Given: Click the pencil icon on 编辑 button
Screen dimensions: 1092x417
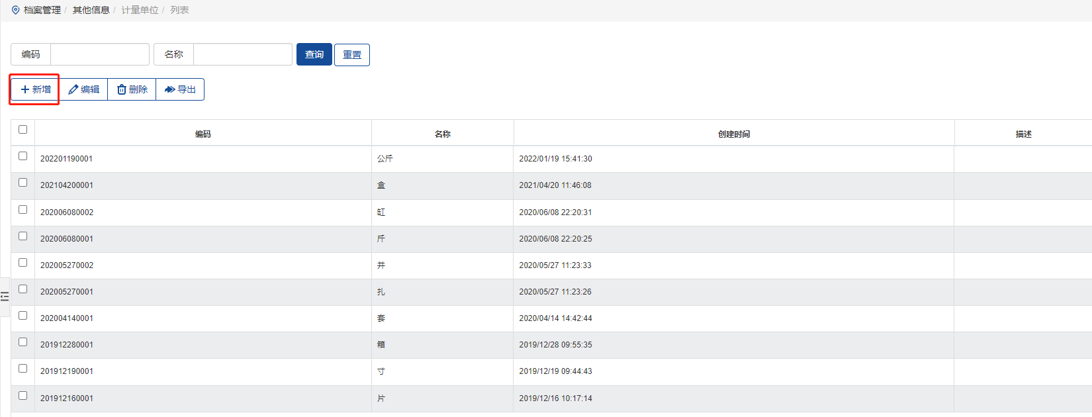Looking at the screenshot, I should coord(73,89).
